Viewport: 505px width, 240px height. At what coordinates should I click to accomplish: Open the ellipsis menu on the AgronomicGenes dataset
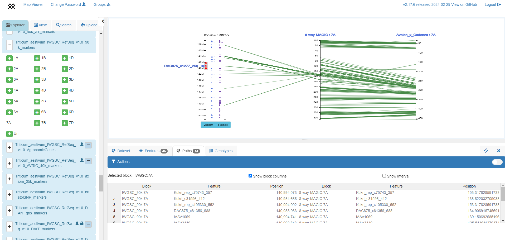pyautogui.click(x=89, y=145)
